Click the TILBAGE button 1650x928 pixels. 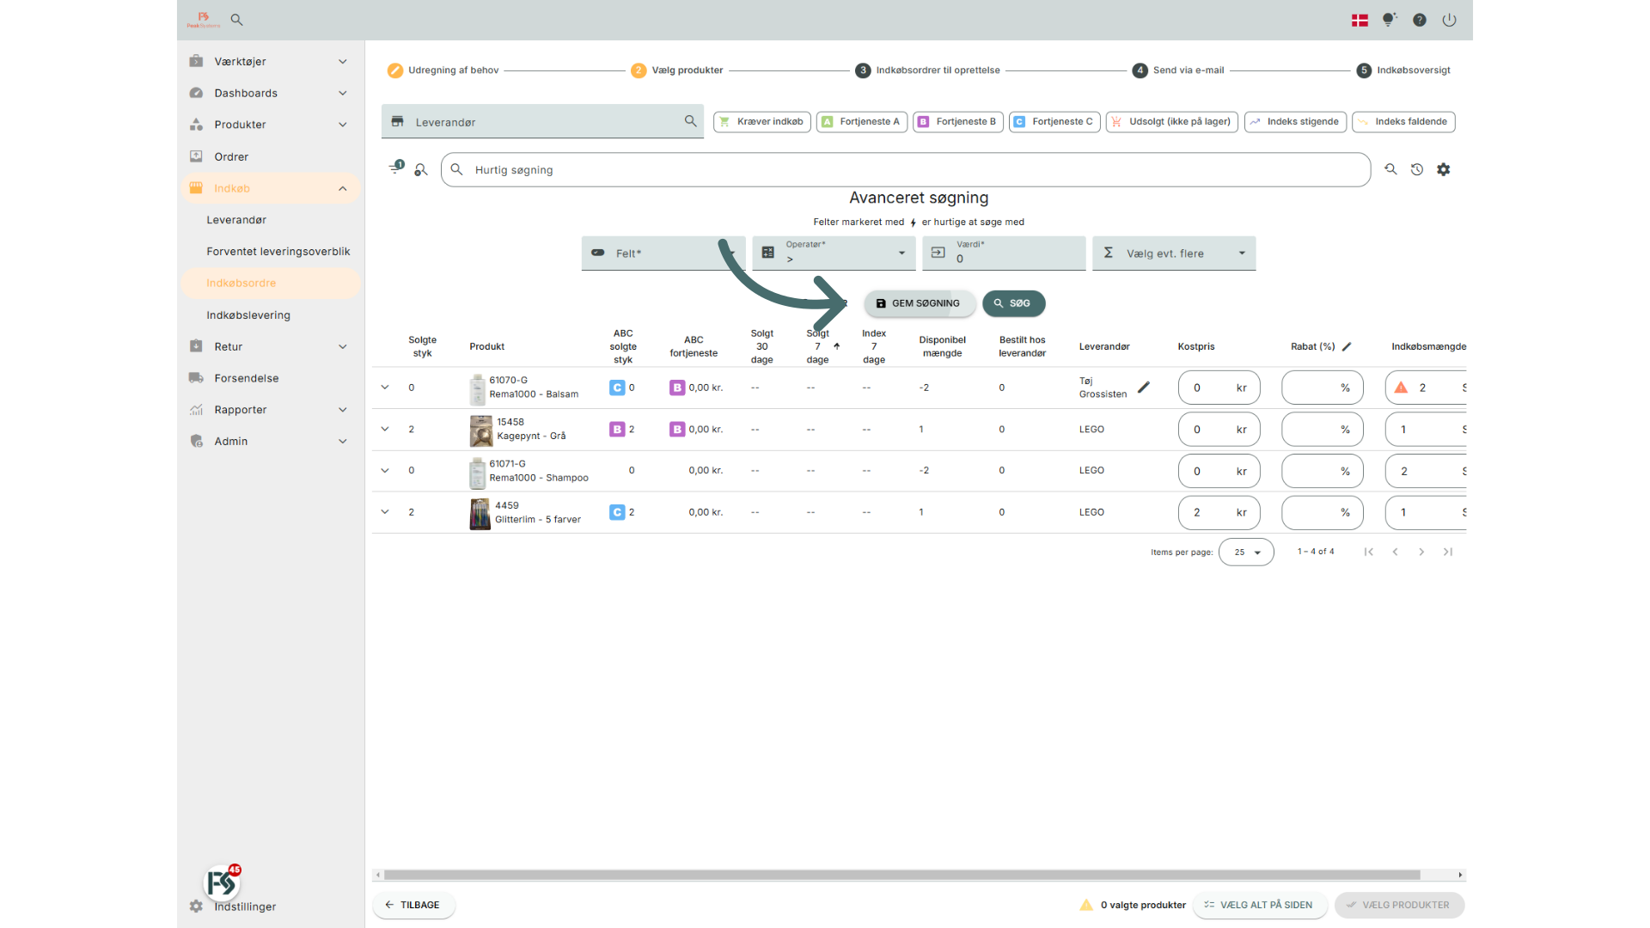pyautogui.click(x=413, y=905)
